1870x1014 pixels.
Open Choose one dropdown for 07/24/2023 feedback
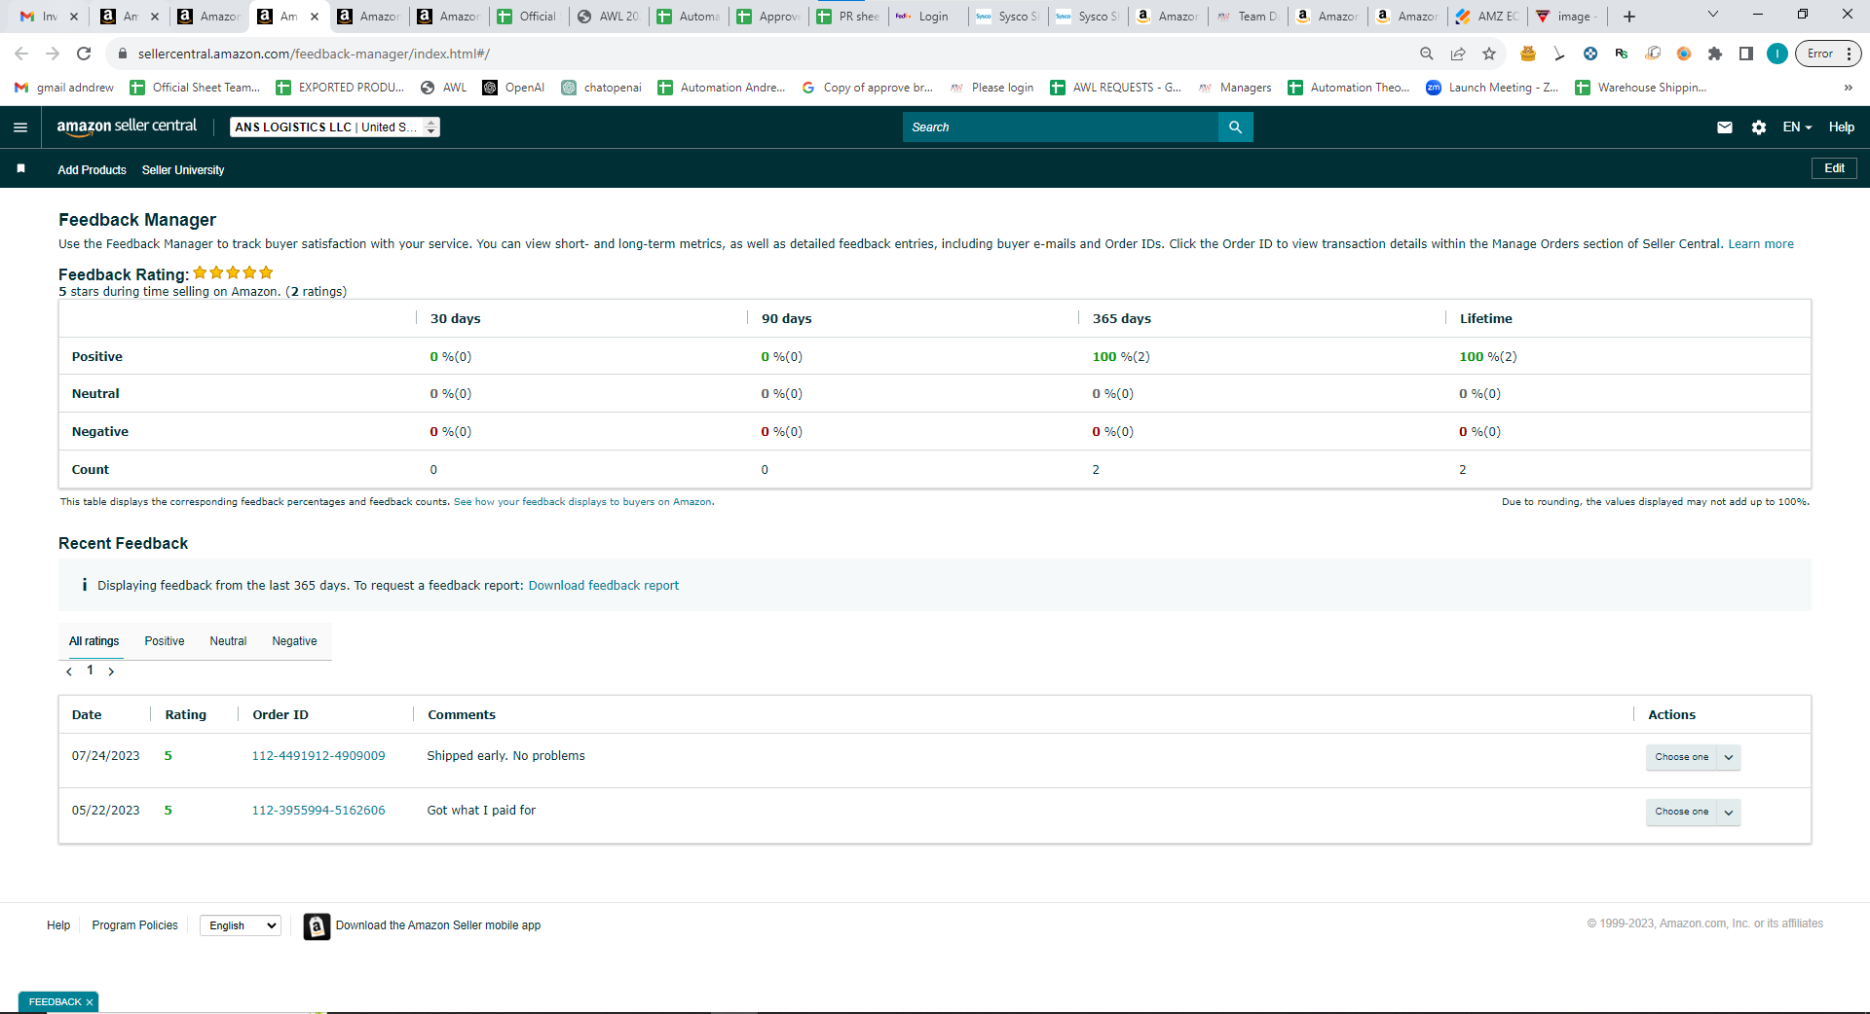point(1693,757)
